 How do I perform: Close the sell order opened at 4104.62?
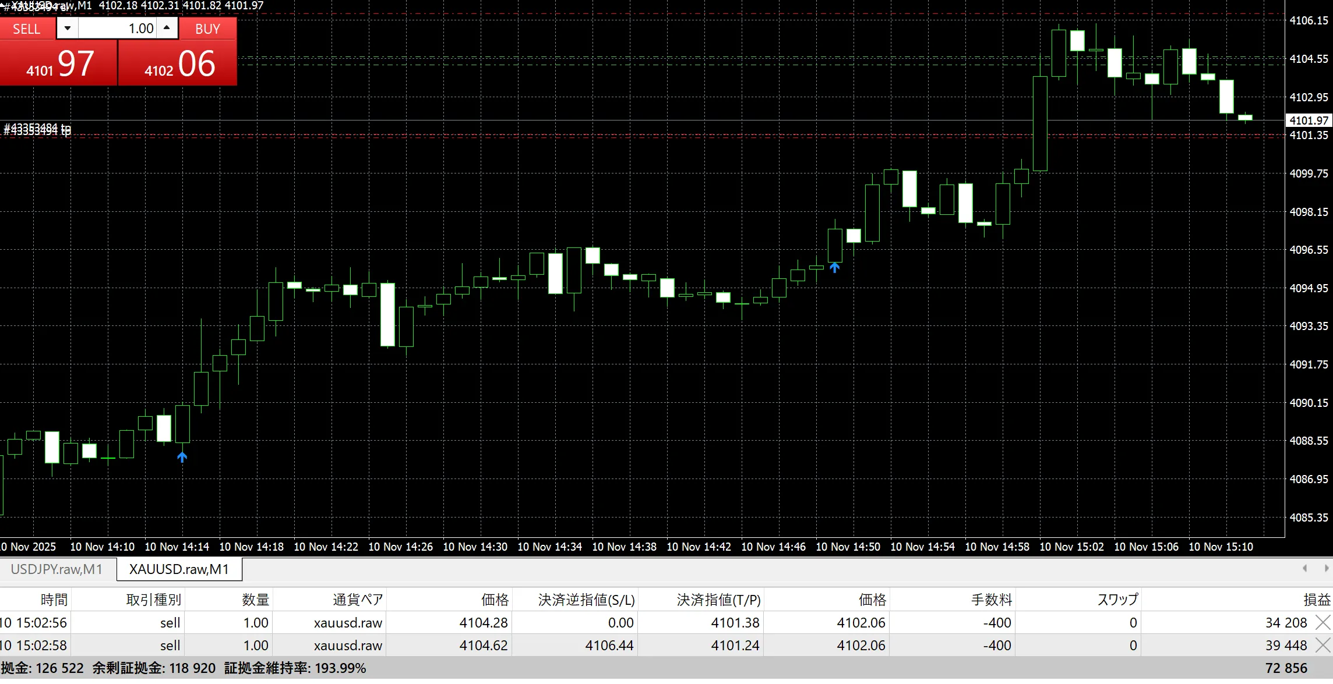tap(1323, 645)
